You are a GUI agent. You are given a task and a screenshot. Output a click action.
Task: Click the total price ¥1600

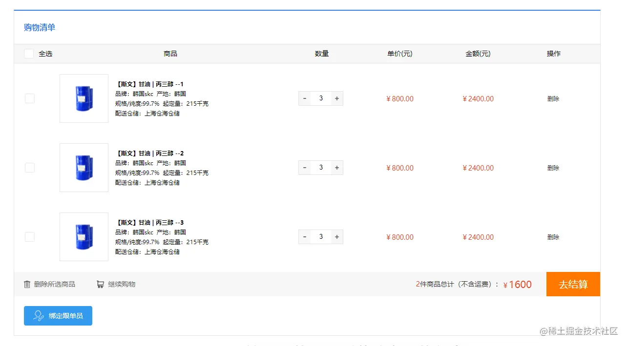pos(518,285)
